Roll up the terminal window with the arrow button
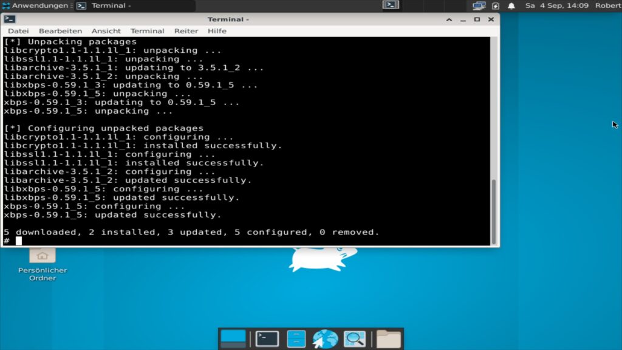The width and height of the screenshot is (622, 350). pyautogui.click(x=449, y=19)
